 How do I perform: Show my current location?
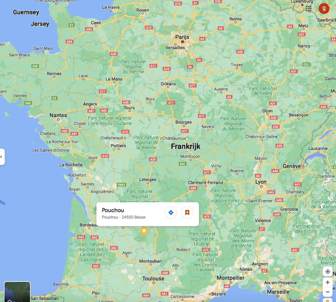coord(328,272)
